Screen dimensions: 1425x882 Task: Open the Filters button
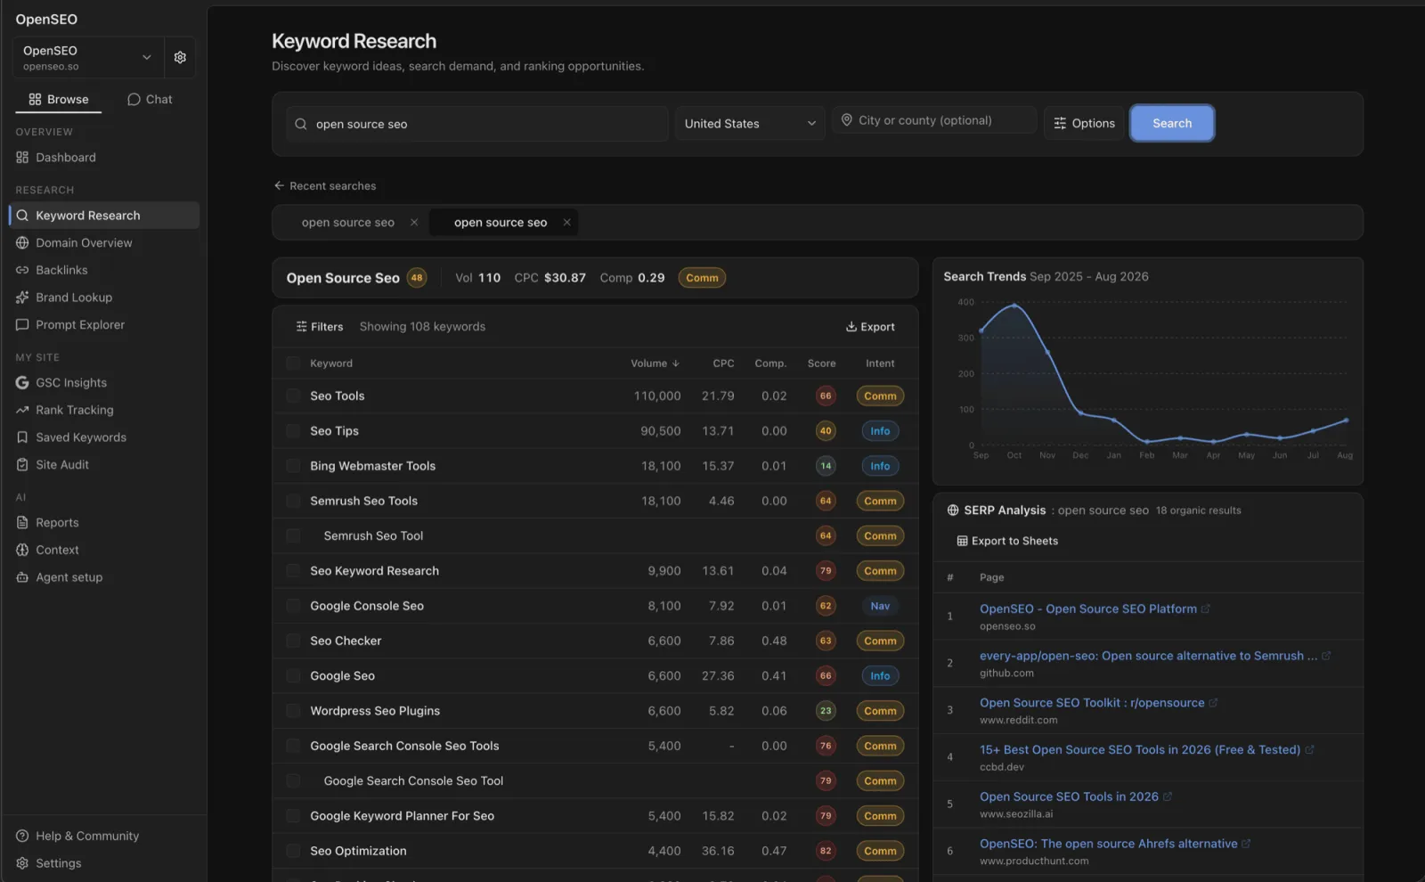(320, 327)
